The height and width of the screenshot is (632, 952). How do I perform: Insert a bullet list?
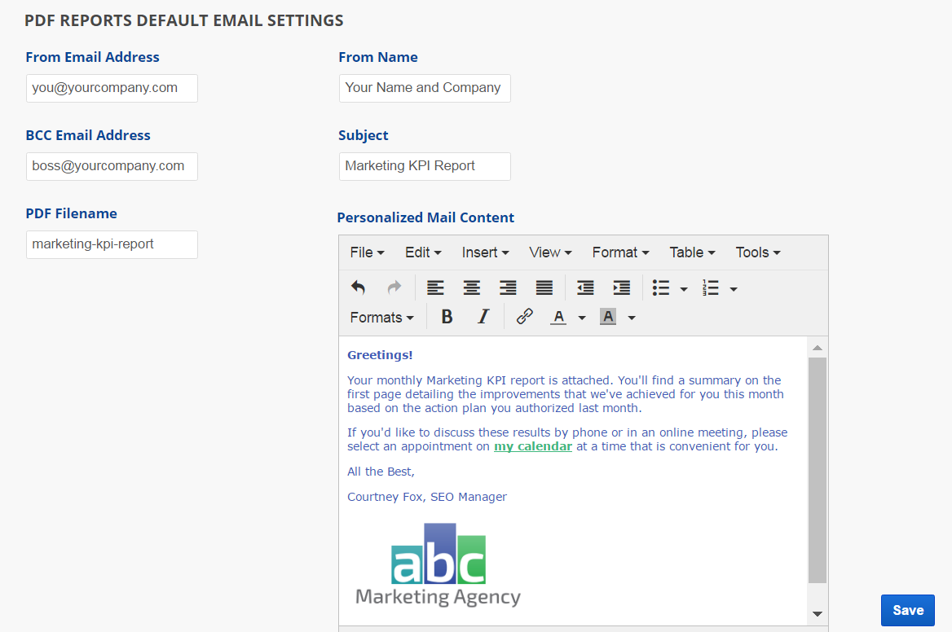pyautogui.click(x=661, y=288)
